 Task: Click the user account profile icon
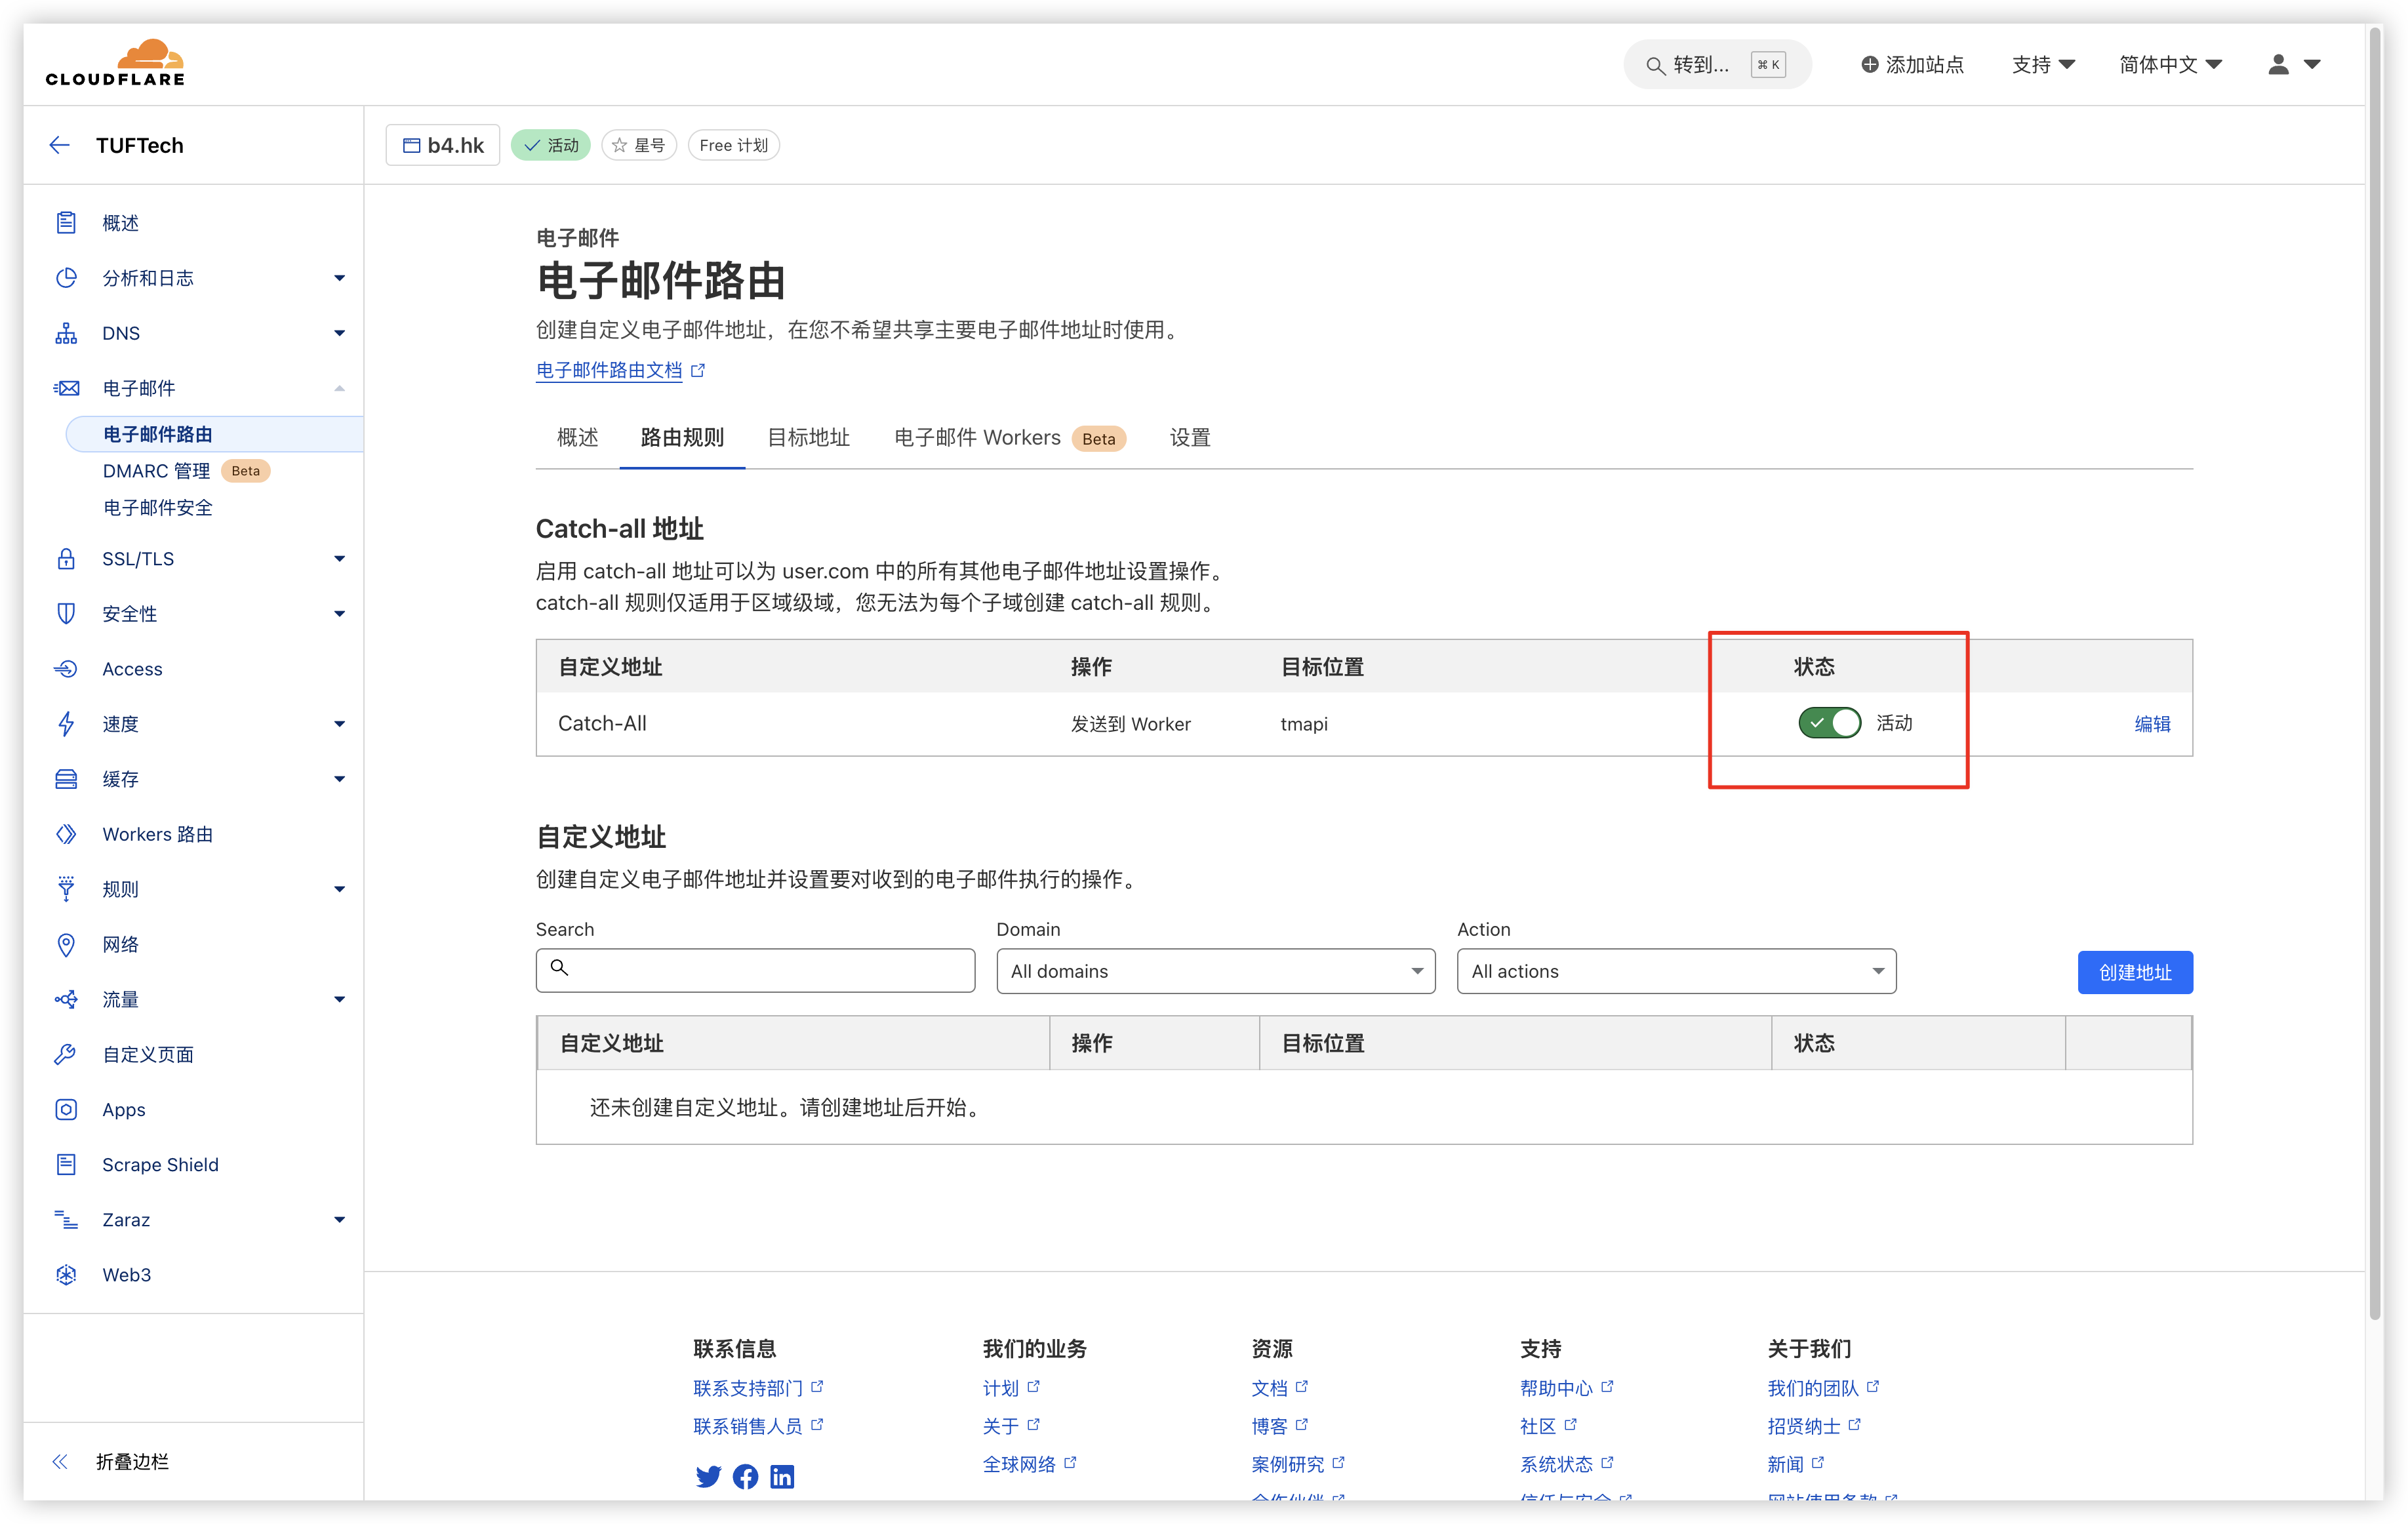[x=2278, y=64]
